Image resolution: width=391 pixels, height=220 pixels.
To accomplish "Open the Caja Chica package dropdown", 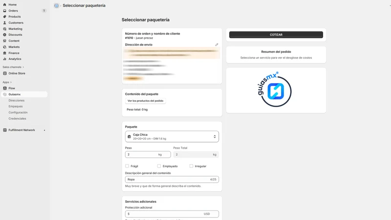I will [x=172, y=136].
